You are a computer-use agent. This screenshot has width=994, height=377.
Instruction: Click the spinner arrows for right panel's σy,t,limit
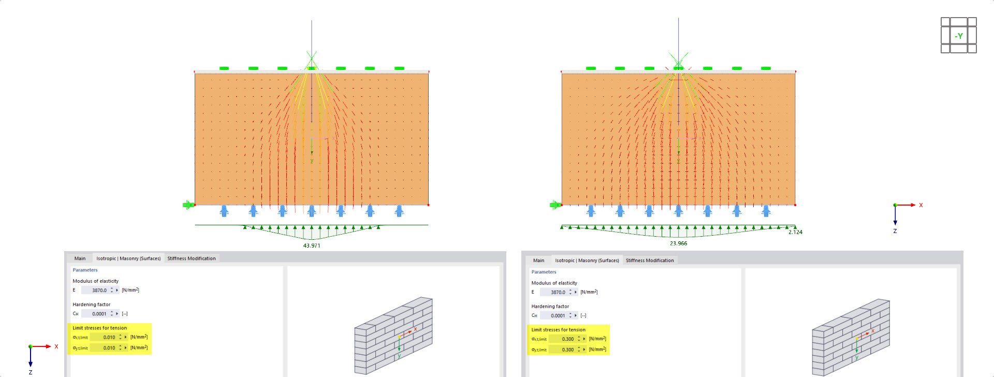tap(579, 350)
